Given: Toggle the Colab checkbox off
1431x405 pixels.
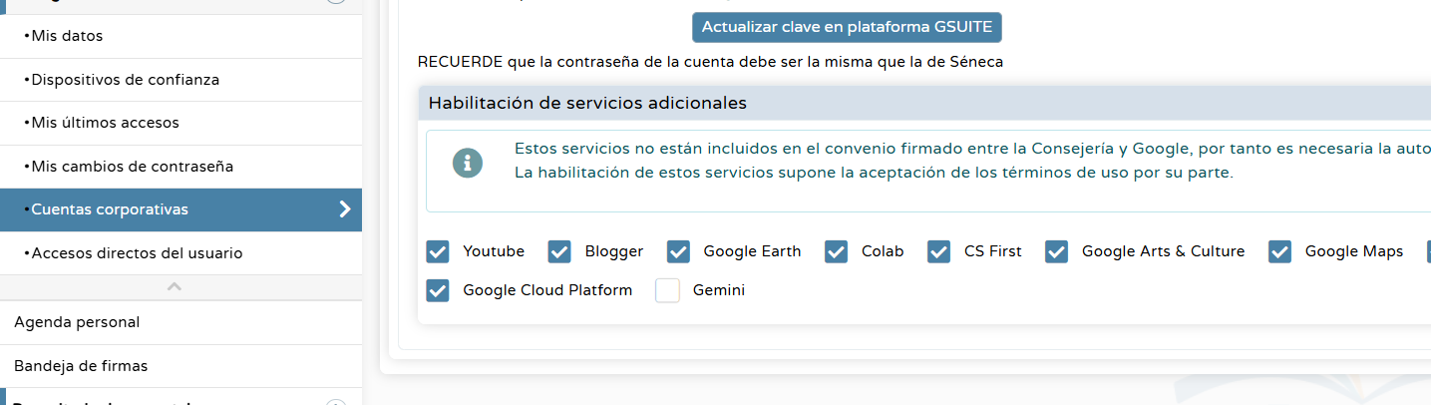Looking at the screenshot, I should [x=837, y=251].
